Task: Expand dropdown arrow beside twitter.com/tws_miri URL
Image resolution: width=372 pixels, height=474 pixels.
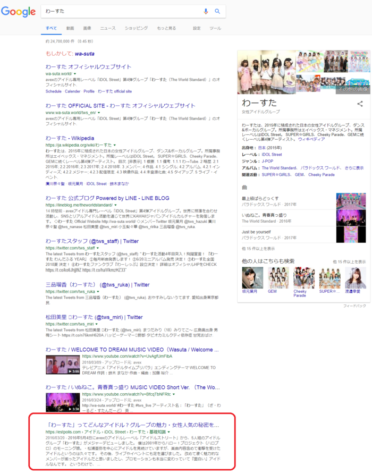Action: [97, 324]
